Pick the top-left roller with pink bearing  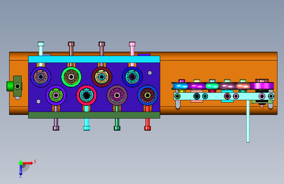[x=41, y=77]
